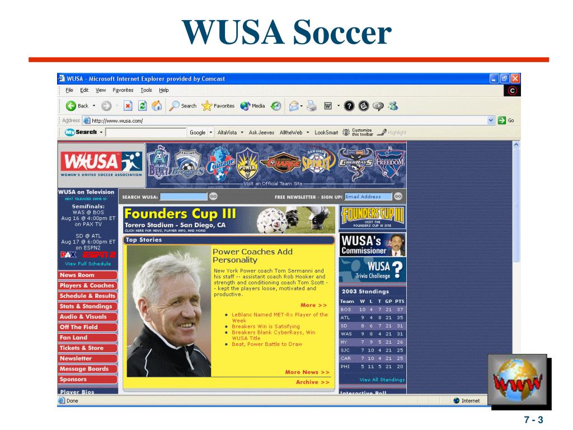Expand the AlltheWeb dropdown arrow
Image resolution: width=573 pixels, height=430 pixels.
(308, 132)
